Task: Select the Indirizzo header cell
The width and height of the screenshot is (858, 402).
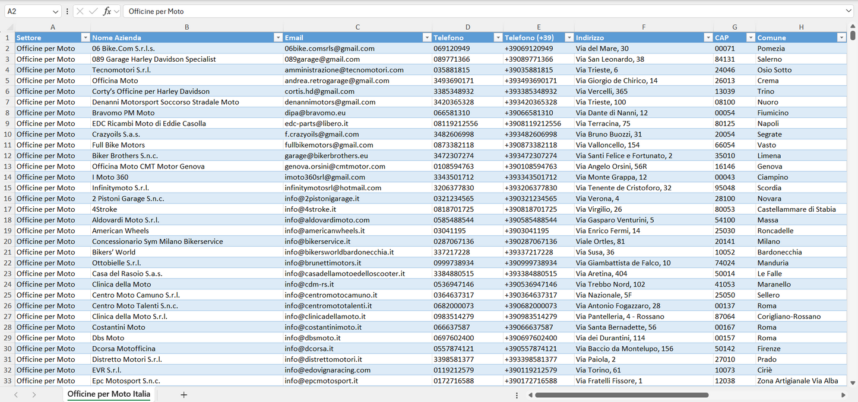Action: pyautogui.click(x=644, y=37)
